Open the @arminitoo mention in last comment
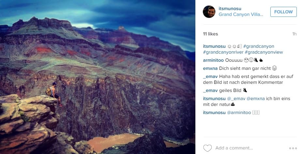Image resolution: width=304 pixels, height=154 pixels. coord(239,112)
